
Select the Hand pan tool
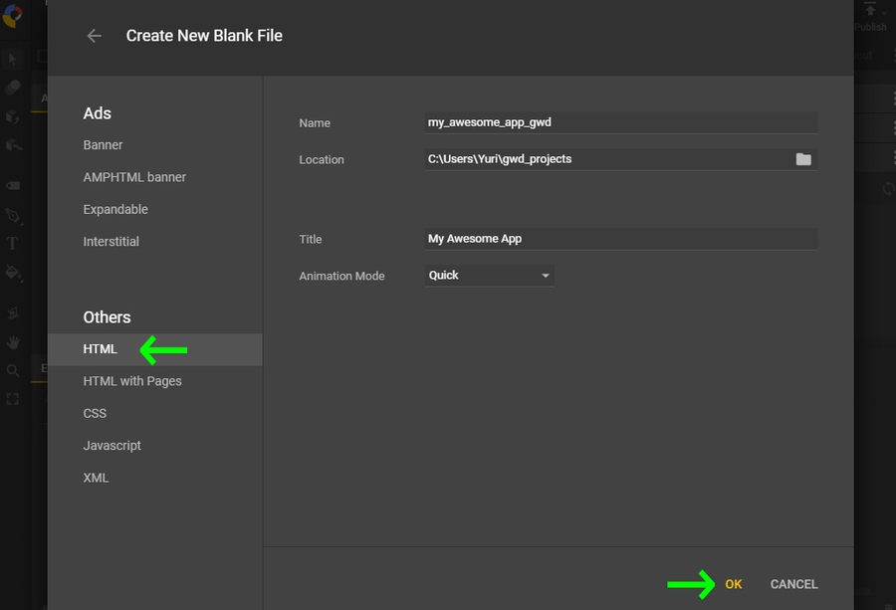pos(13,341)
